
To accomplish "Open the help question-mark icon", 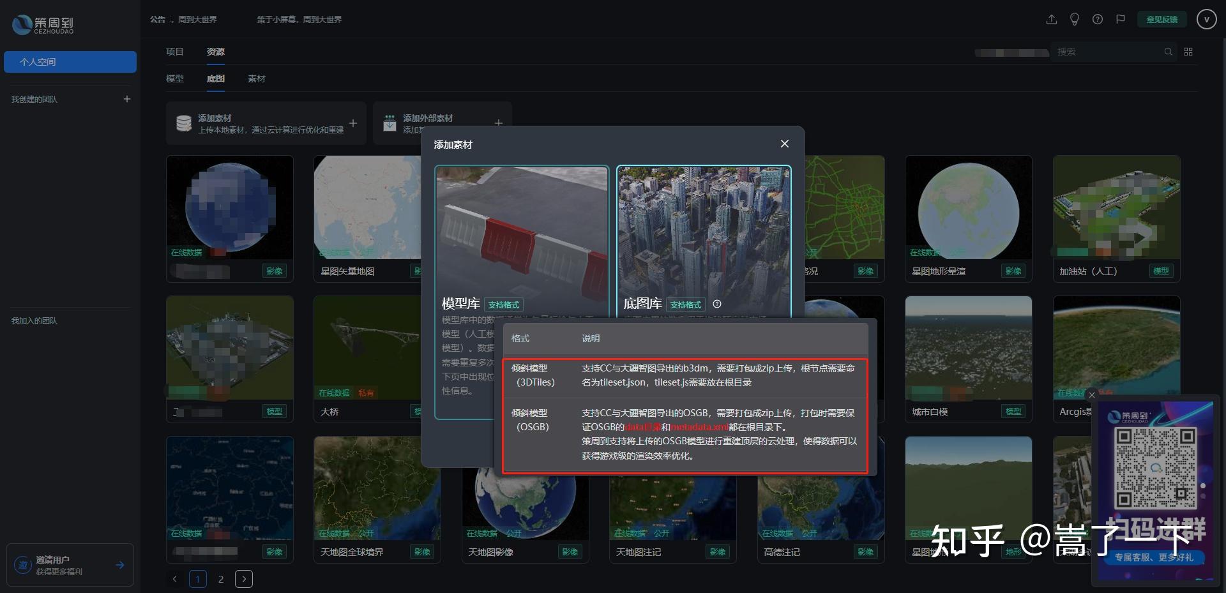I will click(x=1098, y=19).
